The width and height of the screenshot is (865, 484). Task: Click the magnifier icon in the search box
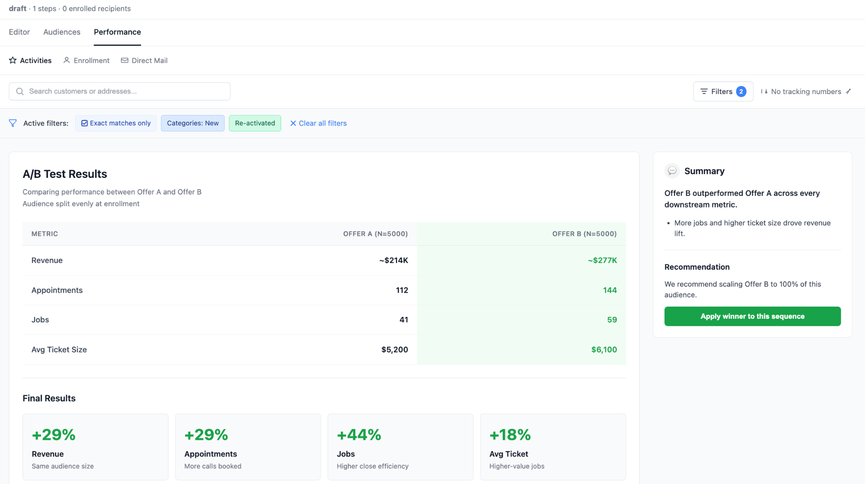(19, 91)
